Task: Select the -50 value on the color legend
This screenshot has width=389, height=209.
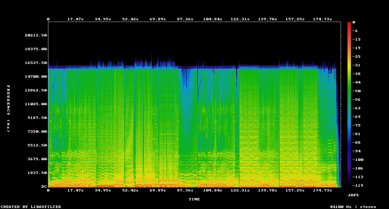Action: click(x=355, y=91)
